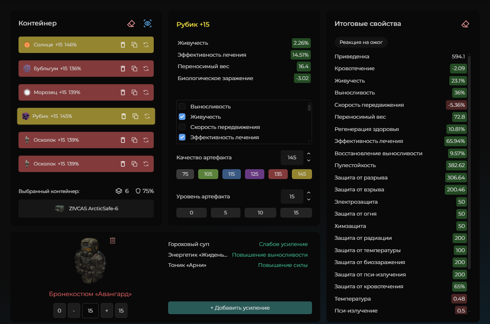The image size is (490, 324).
Task: Copy the second Осколок +15 artifact
Action: coord(134,163)
